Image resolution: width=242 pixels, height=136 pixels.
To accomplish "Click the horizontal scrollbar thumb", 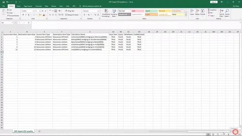I will pyautogui.click(x=208, y=131).
